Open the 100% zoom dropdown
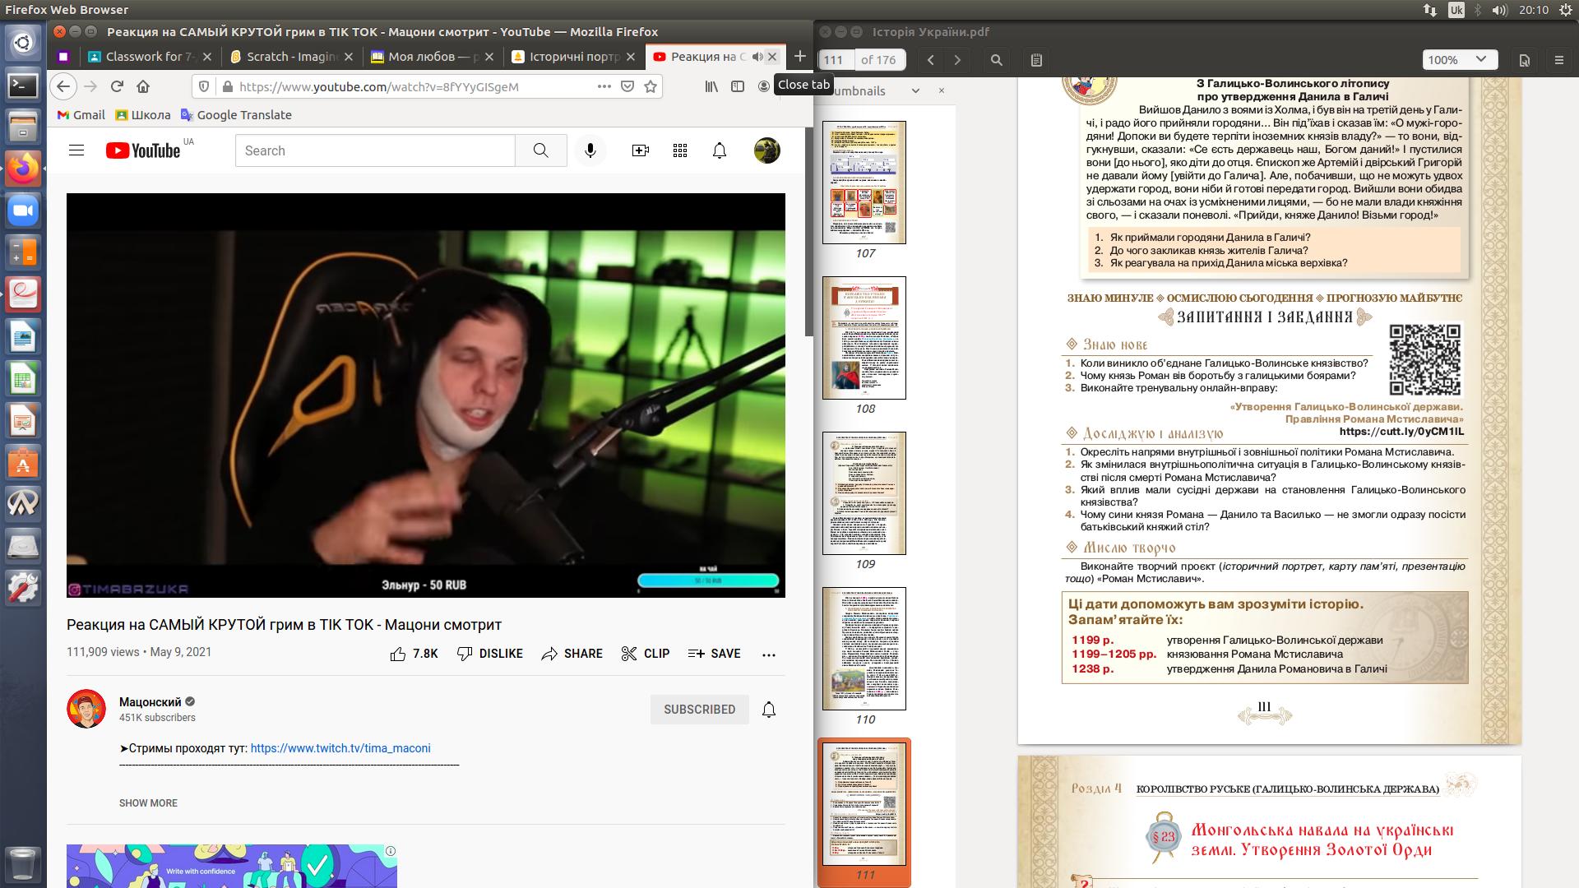This screenshot has width=1579, height=888. [x=1460, y=60]
